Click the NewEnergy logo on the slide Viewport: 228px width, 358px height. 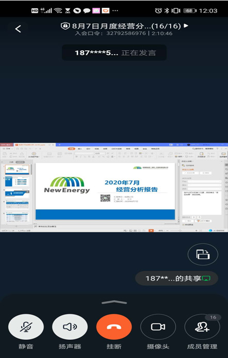67,185
